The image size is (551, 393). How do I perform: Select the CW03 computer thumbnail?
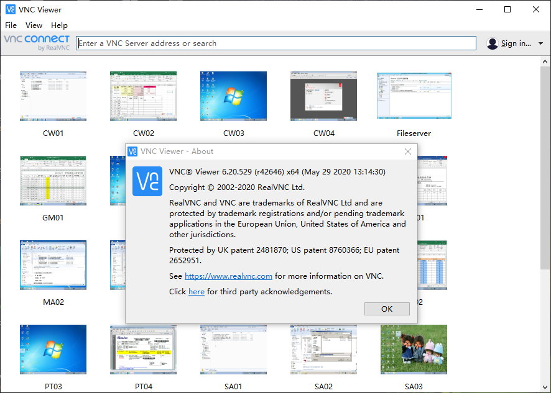click(x=233, y=96)
